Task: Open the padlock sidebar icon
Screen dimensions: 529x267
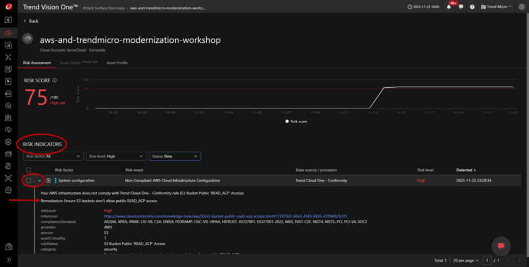Action: click(x=9, y=94)
